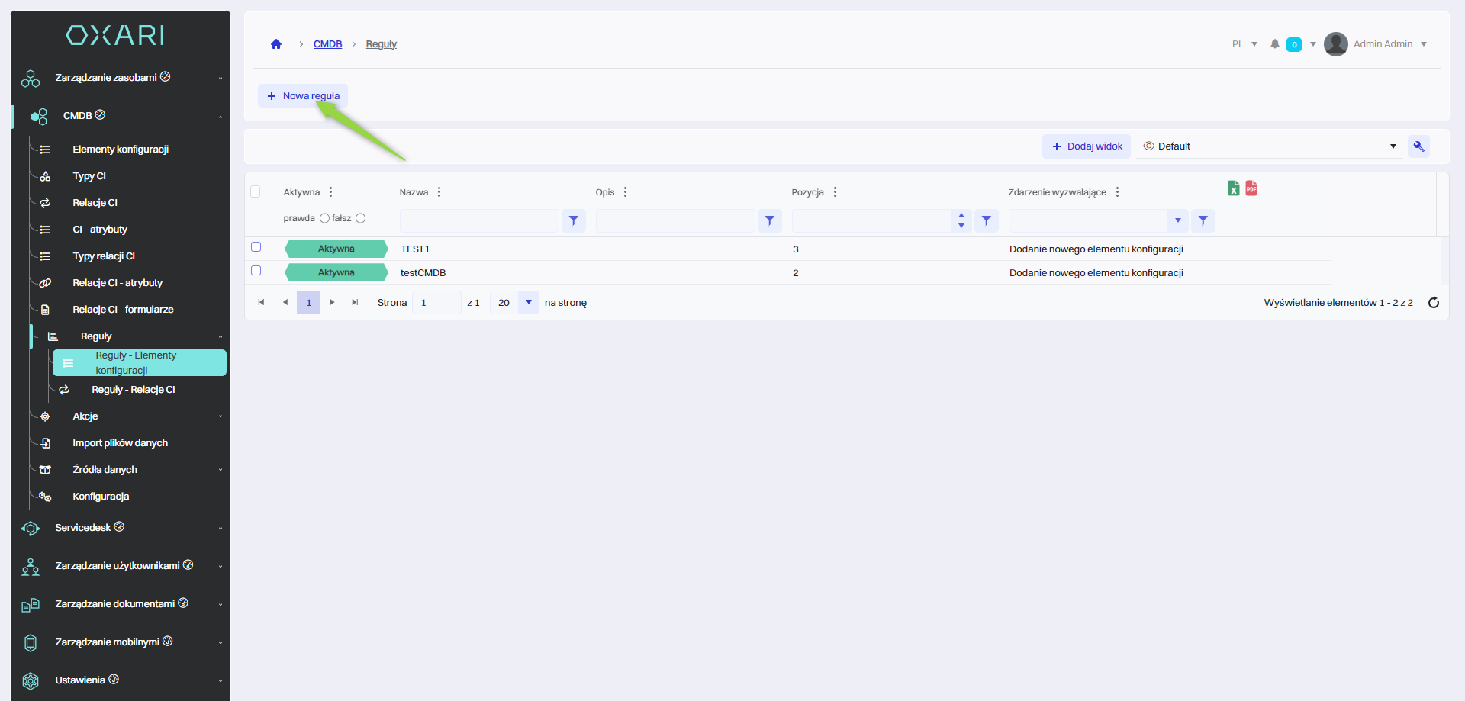Open the Aktywna column options menu
The width and height of the screenshot is (1465, 701).
[x=330, y=192]
